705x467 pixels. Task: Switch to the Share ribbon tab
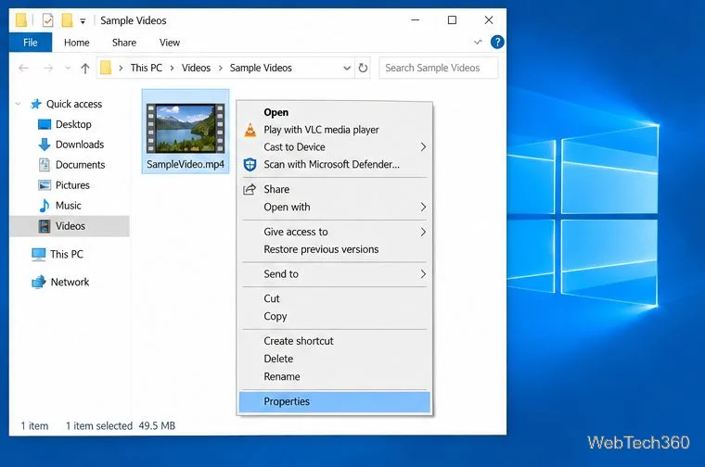coord(124,43)
